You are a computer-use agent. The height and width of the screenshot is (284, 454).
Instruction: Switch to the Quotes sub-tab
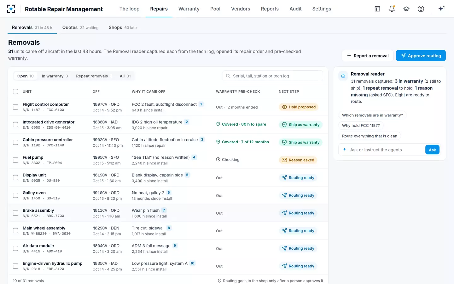80,27
